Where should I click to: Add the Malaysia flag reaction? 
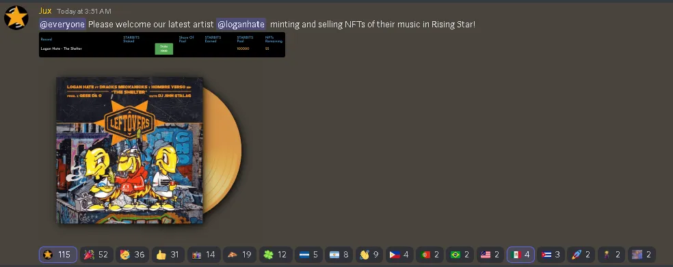point(490,255)
